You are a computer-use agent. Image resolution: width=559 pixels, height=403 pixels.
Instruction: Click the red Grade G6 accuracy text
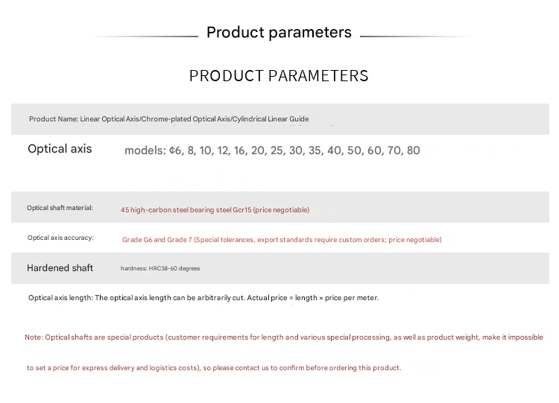[x=282, y=240]
